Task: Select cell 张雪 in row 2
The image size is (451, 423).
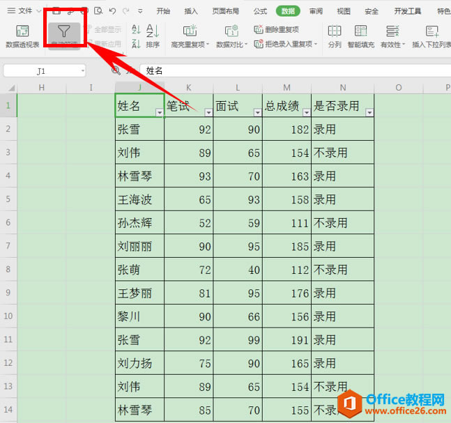Action: point(139,129)
